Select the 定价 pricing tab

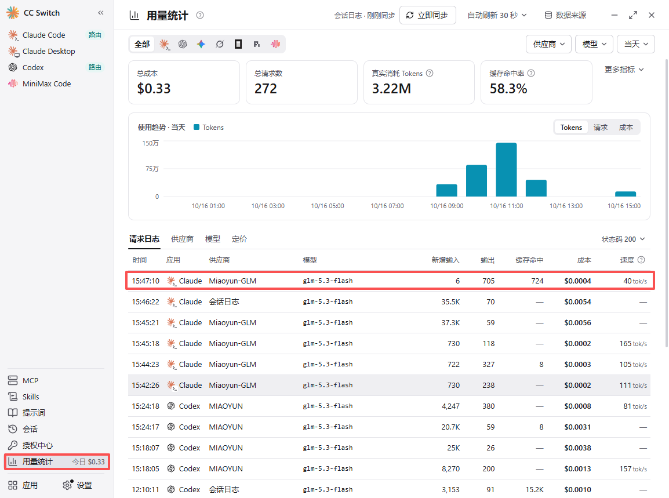[239, 239]
